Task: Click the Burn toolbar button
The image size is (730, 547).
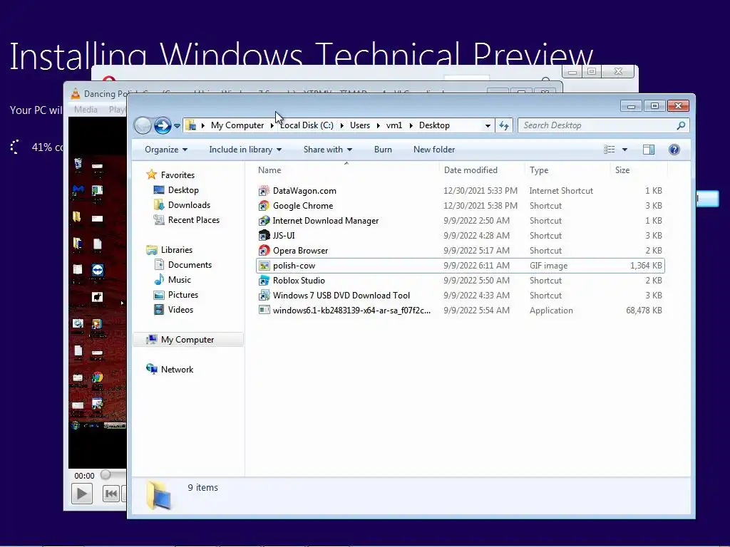Action: pos(383,150)
